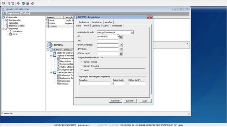
Task: Click the validation icon next to the NIF field
Action: [121, 37]
